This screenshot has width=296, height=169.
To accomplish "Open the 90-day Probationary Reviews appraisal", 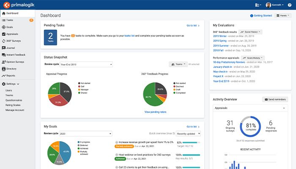I will coord(229,62).
